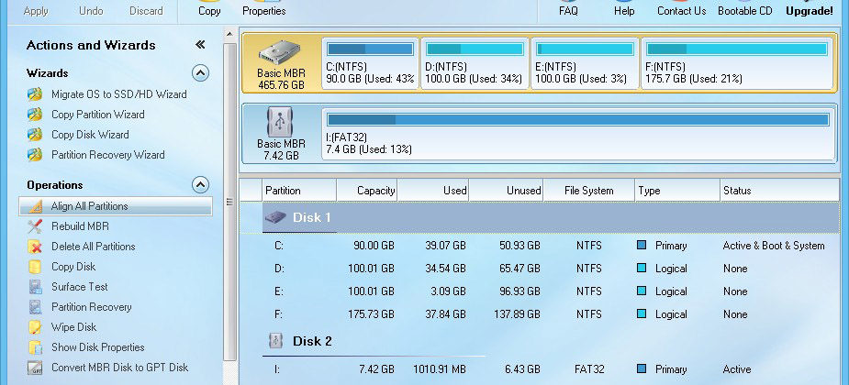Sort by the Unused column header
Screen dimensions: 849x385
(506, 191)
